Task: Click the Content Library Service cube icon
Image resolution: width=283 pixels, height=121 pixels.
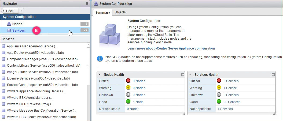Action: coord(3,66)
